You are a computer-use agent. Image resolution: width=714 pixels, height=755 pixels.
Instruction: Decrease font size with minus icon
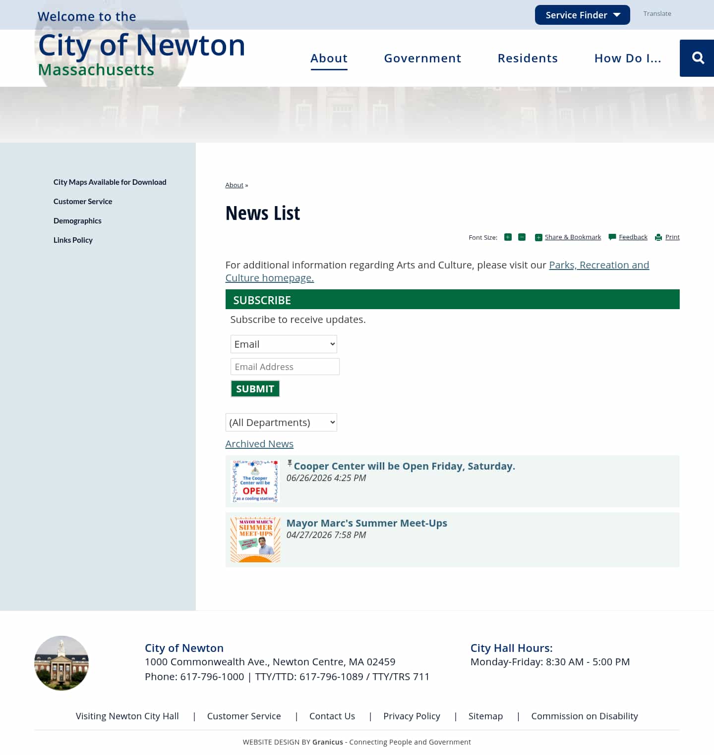tap(522, 237)
